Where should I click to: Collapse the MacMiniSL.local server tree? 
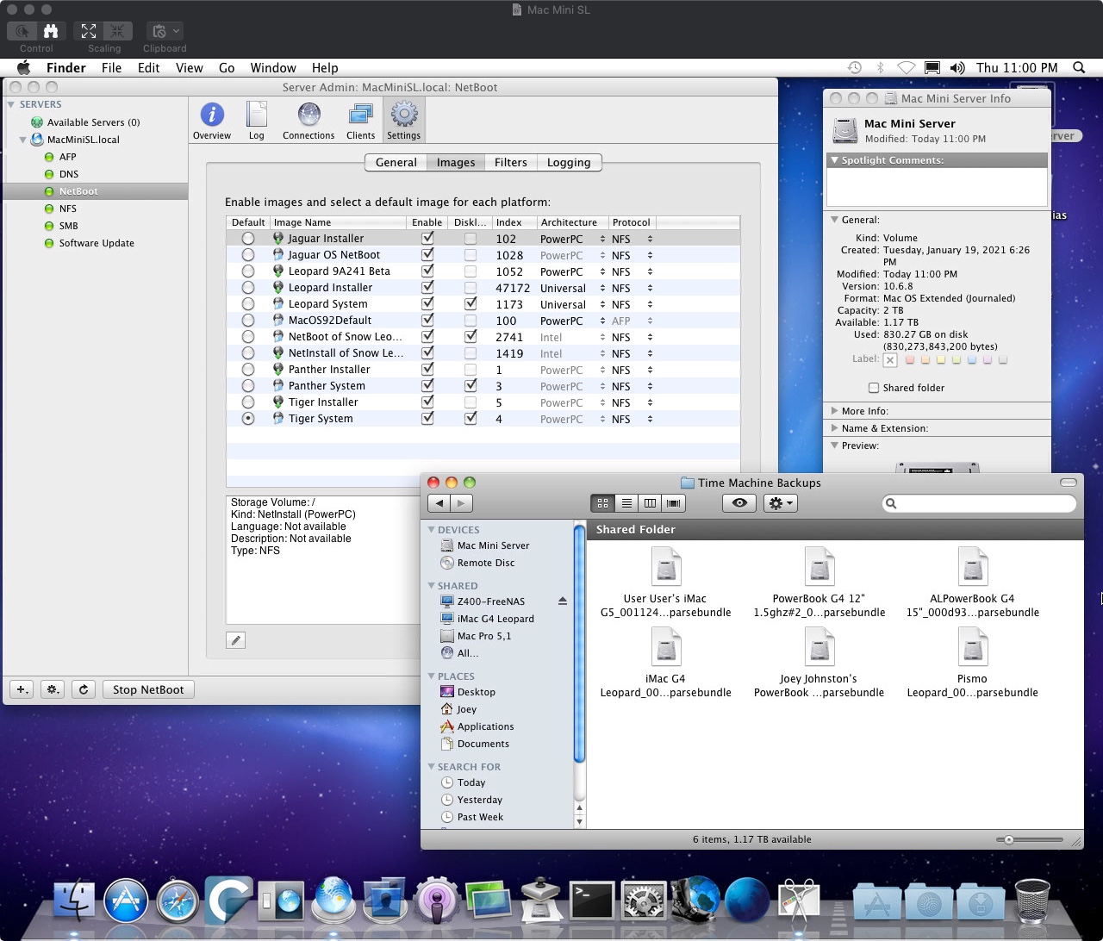[23, 140]
